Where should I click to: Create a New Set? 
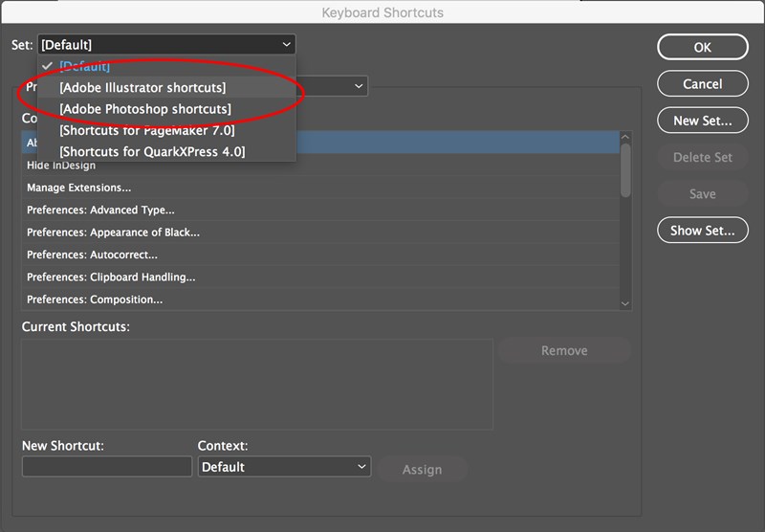[703, 121]
